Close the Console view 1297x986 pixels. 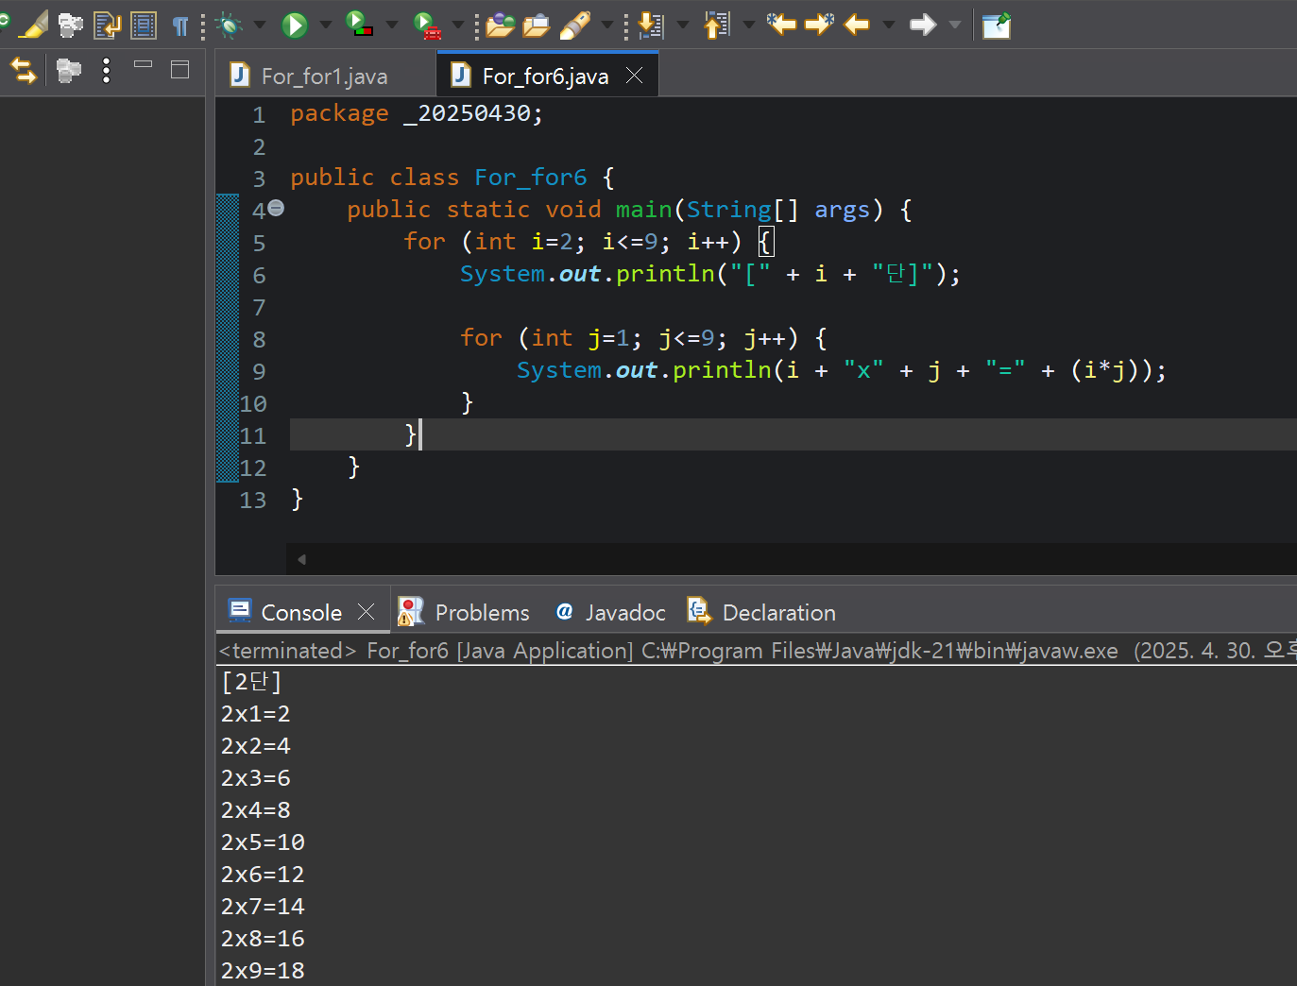pos(367,612)
